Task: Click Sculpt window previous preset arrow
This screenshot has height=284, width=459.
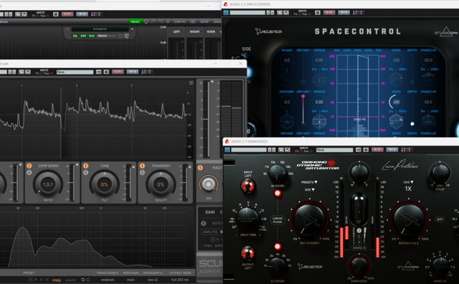Action: 9,72
